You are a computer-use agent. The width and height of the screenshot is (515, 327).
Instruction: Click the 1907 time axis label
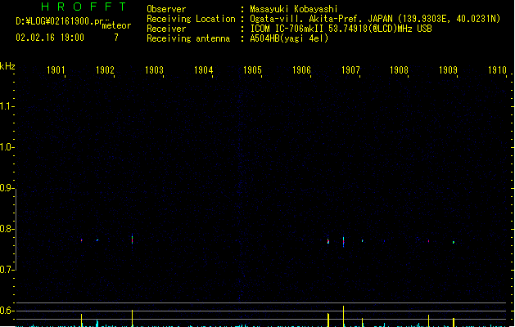click(350, 69)
